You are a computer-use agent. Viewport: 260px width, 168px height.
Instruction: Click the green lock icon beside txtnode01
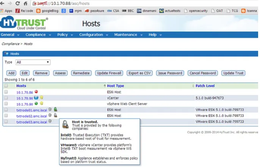[x=56, y=109]
